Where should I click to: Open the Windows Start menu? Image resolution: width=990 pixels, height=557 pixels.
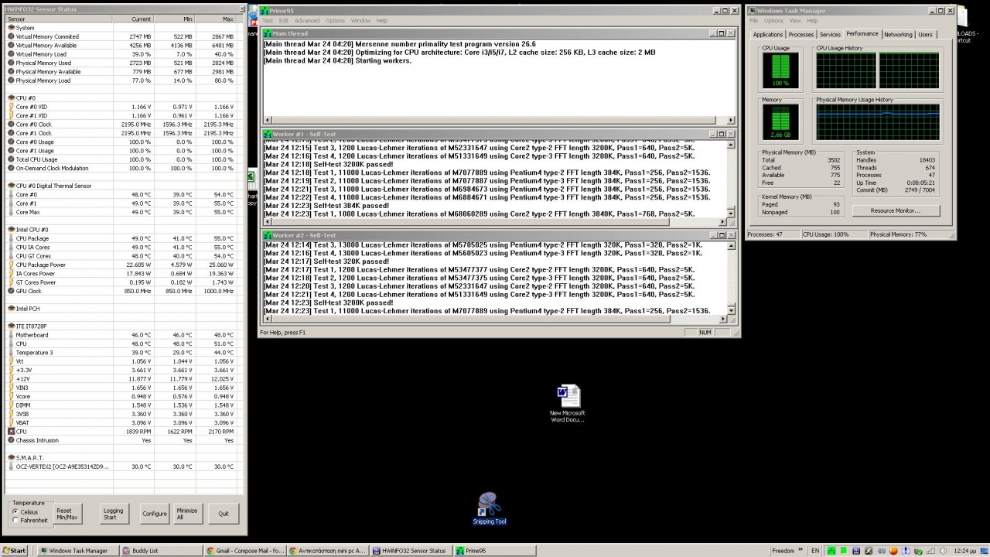pyautogui.click(x=14, y=551)
